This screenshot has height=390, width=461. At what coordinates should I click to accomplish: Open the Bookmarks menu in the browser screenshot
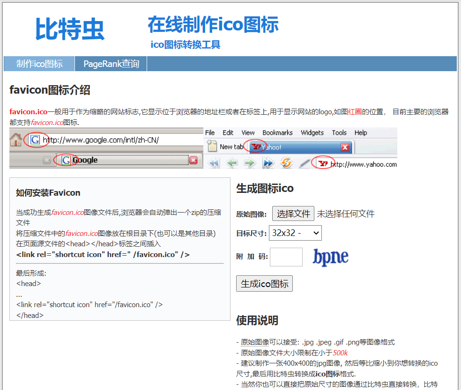tap(277, 132)
